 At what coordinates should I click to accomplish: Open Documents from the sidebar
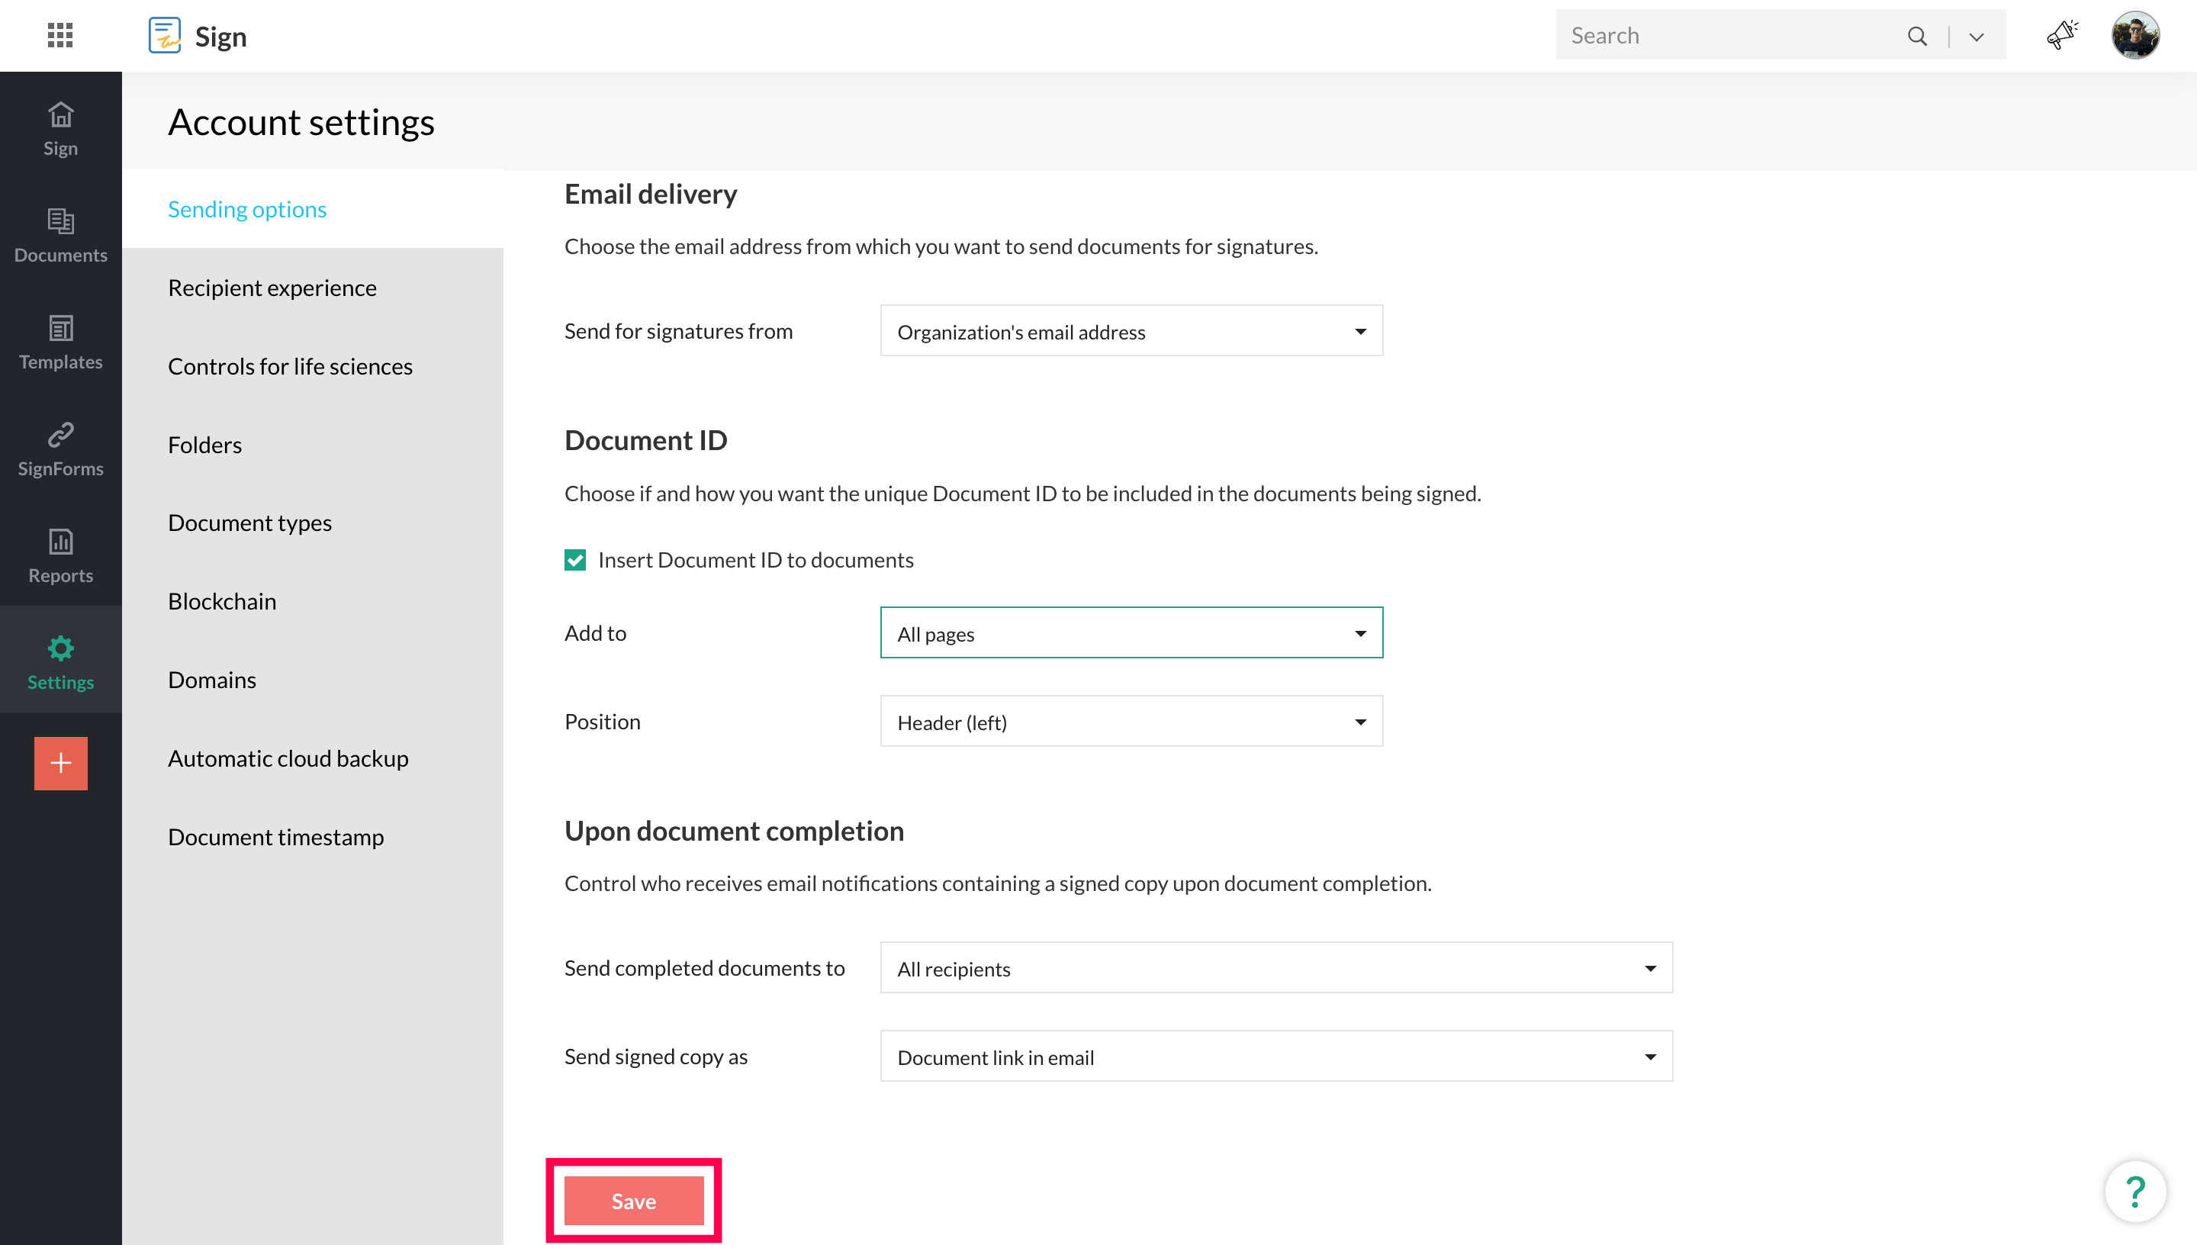click(60, 235)
